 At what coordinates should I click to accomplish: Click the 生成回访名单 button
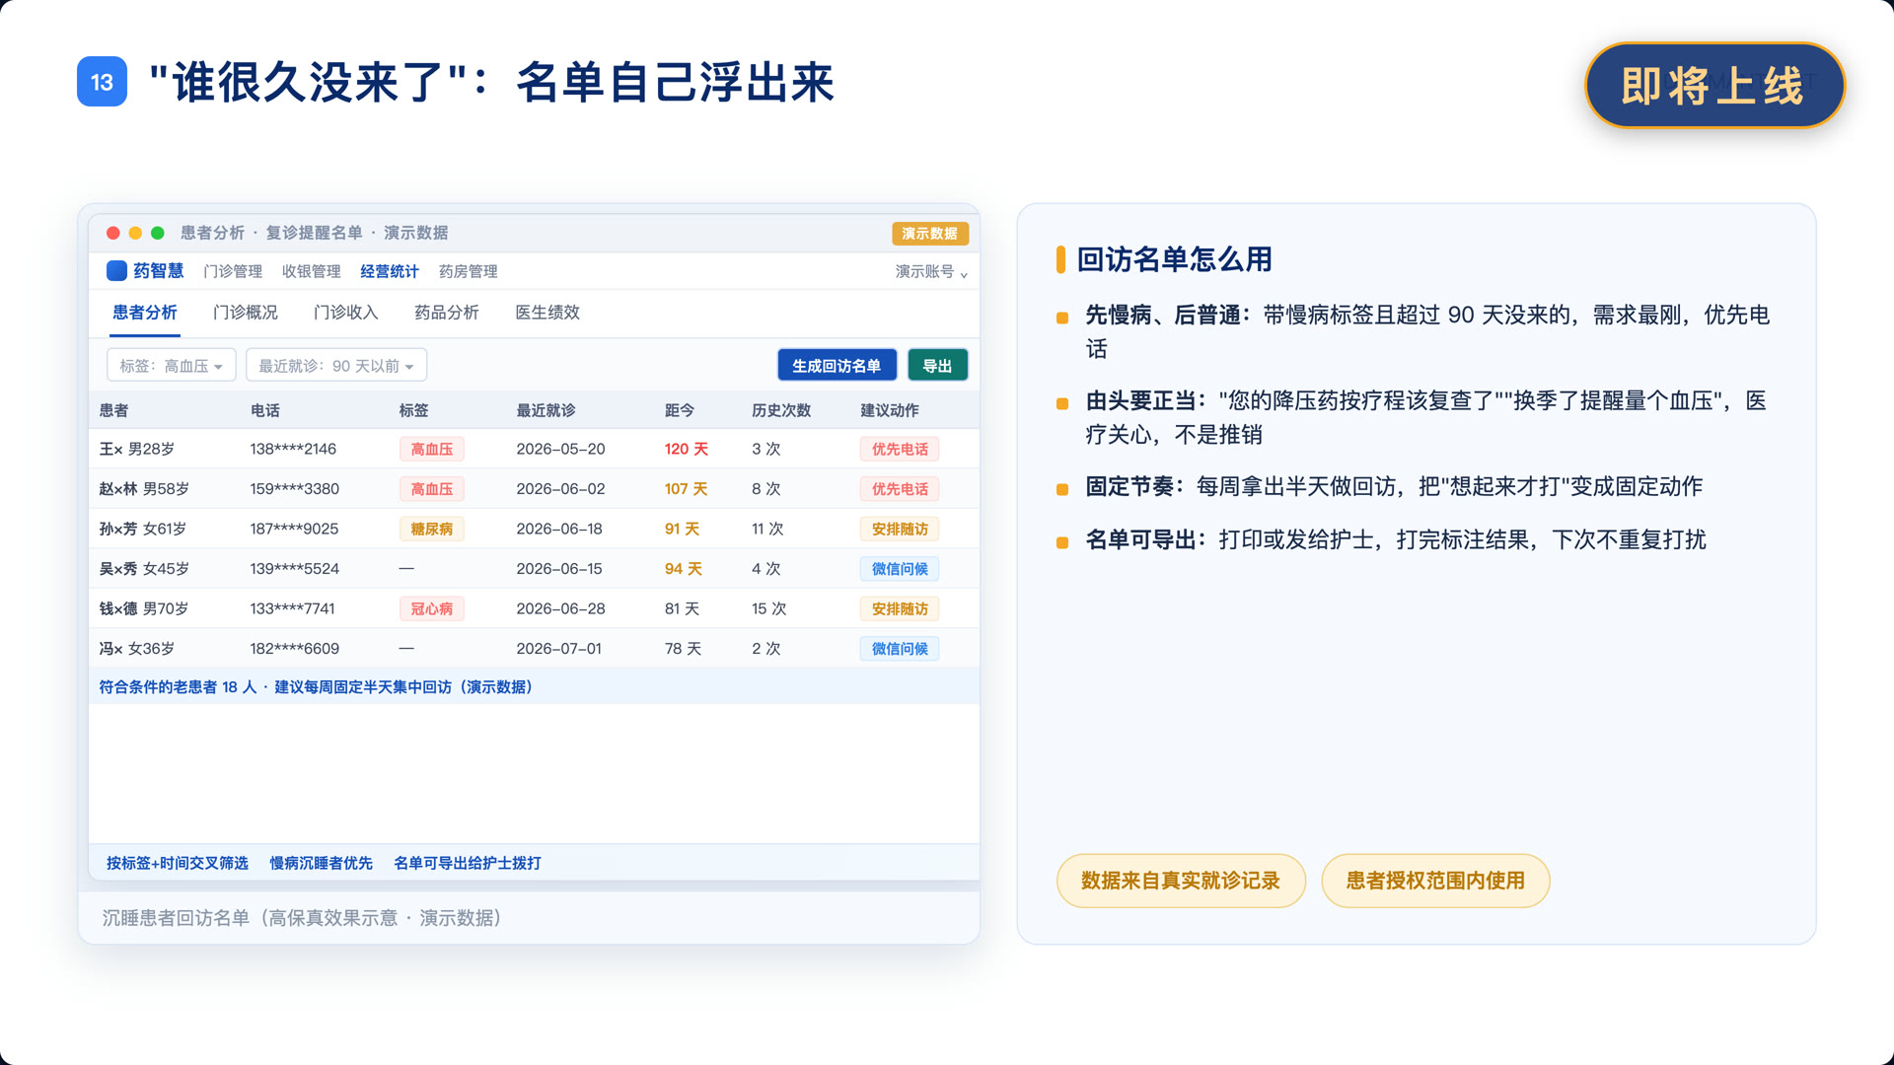(837, 366)
